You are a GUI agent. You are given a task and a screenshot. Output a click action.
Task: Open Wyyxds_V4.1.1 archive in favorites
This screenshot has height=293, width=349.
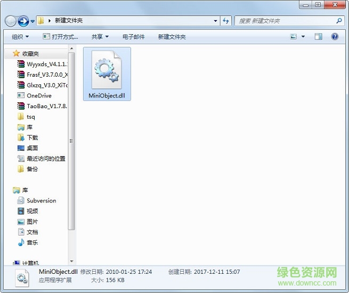[x=43, y=64]
